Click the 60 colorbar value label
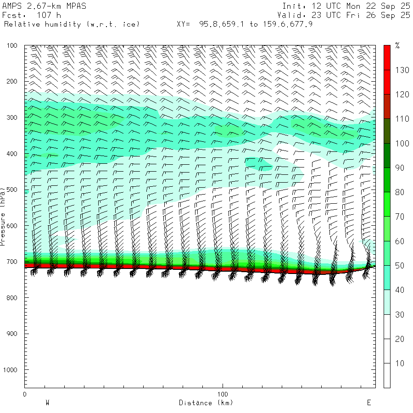 tap(400, 241)
